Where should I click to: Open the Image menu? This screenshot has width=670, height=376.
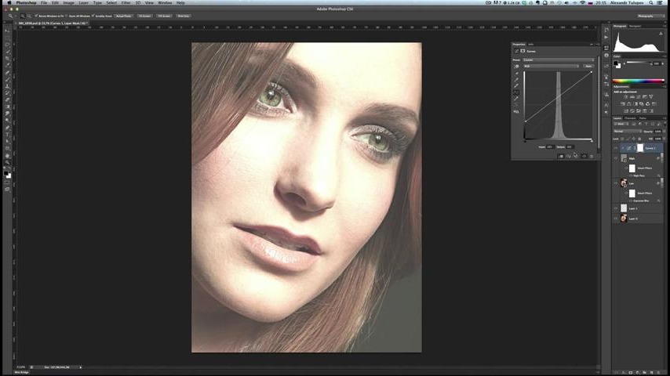[68, 2]
